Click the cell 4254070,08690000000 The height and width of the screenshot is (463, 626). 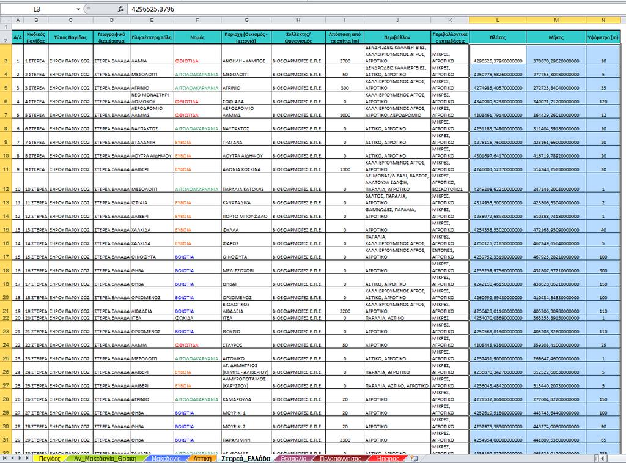(x=498, y=318)
